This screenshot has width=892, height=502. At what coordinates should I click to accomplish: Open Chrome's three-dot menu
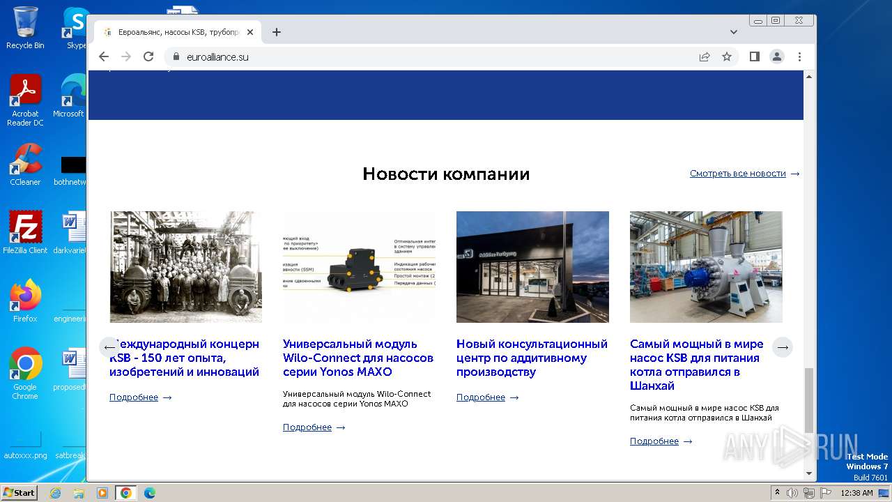coord(799,56)
